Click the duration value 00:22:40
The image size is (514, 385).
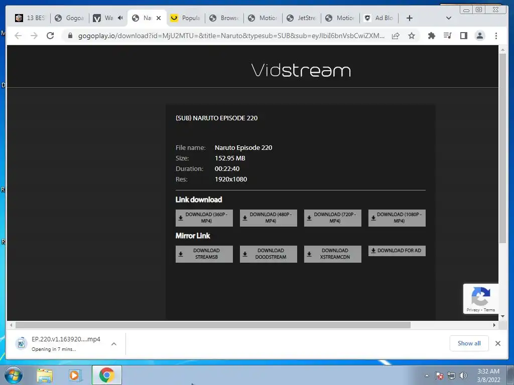pos(227,168)
